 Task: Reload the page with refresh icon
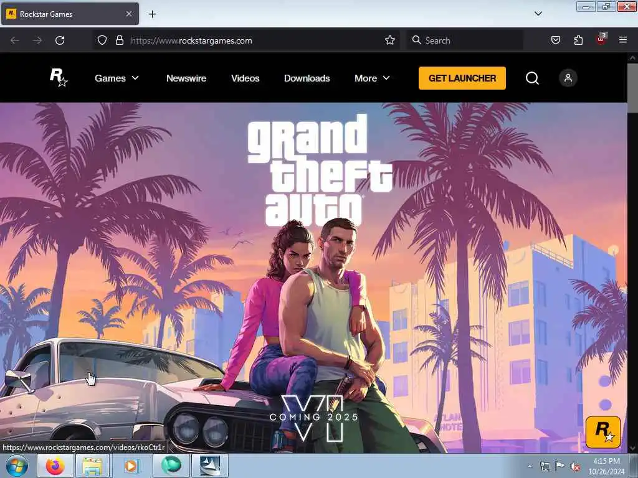coord(60,40)
